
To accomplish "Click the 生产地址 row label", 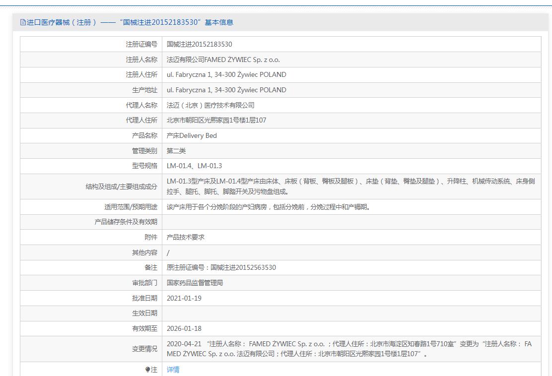I will [144, 90].
